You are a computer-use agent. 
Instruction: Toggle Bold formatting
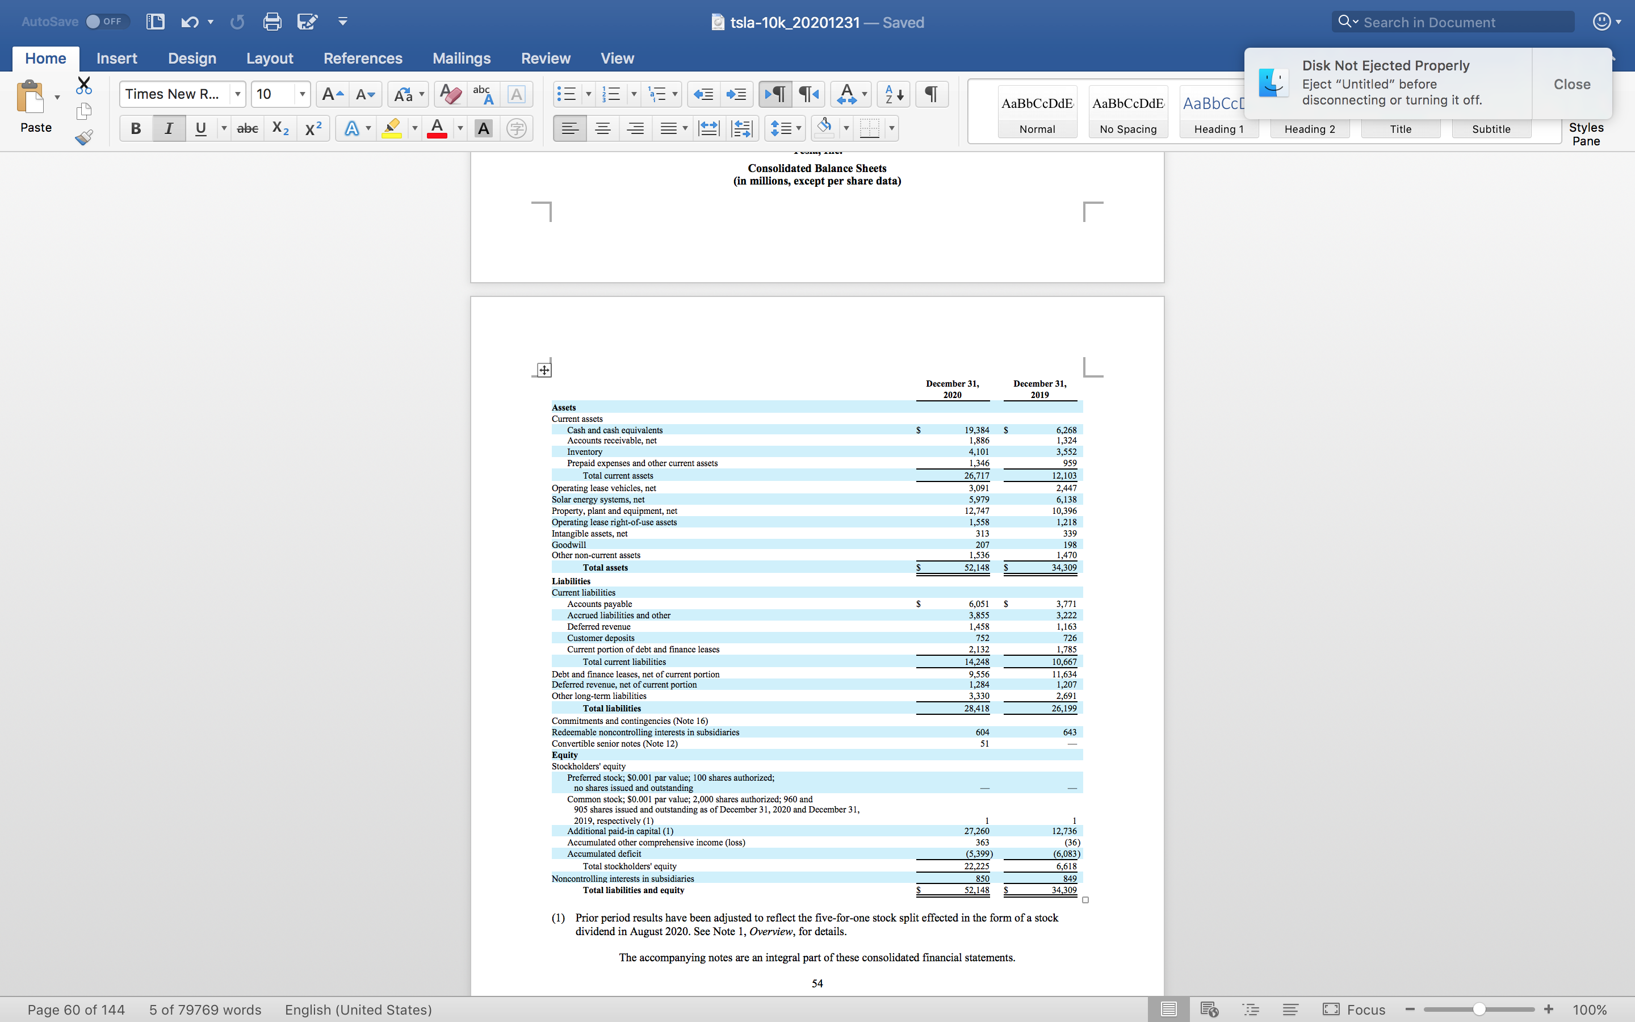136,128
